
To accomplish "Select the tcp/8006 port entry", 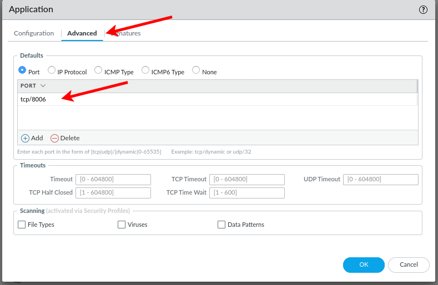I will (x=33, y=99).
